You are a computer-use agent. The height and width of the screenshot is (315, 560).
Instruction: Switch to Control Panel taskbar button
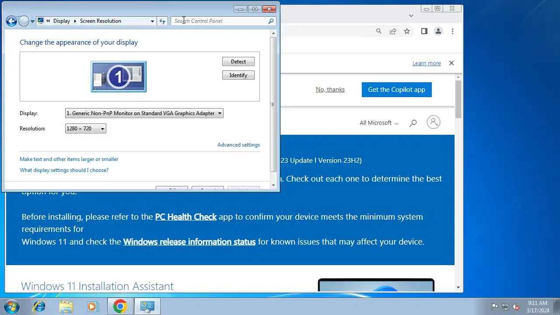click(147, 307)
